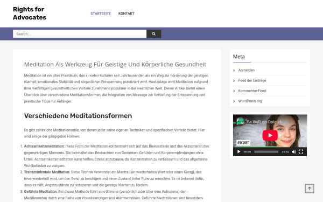This screenshot has width=323, height=202.
Task: Click the chevron beside Feed der Einträge
Action: (234, 81)
